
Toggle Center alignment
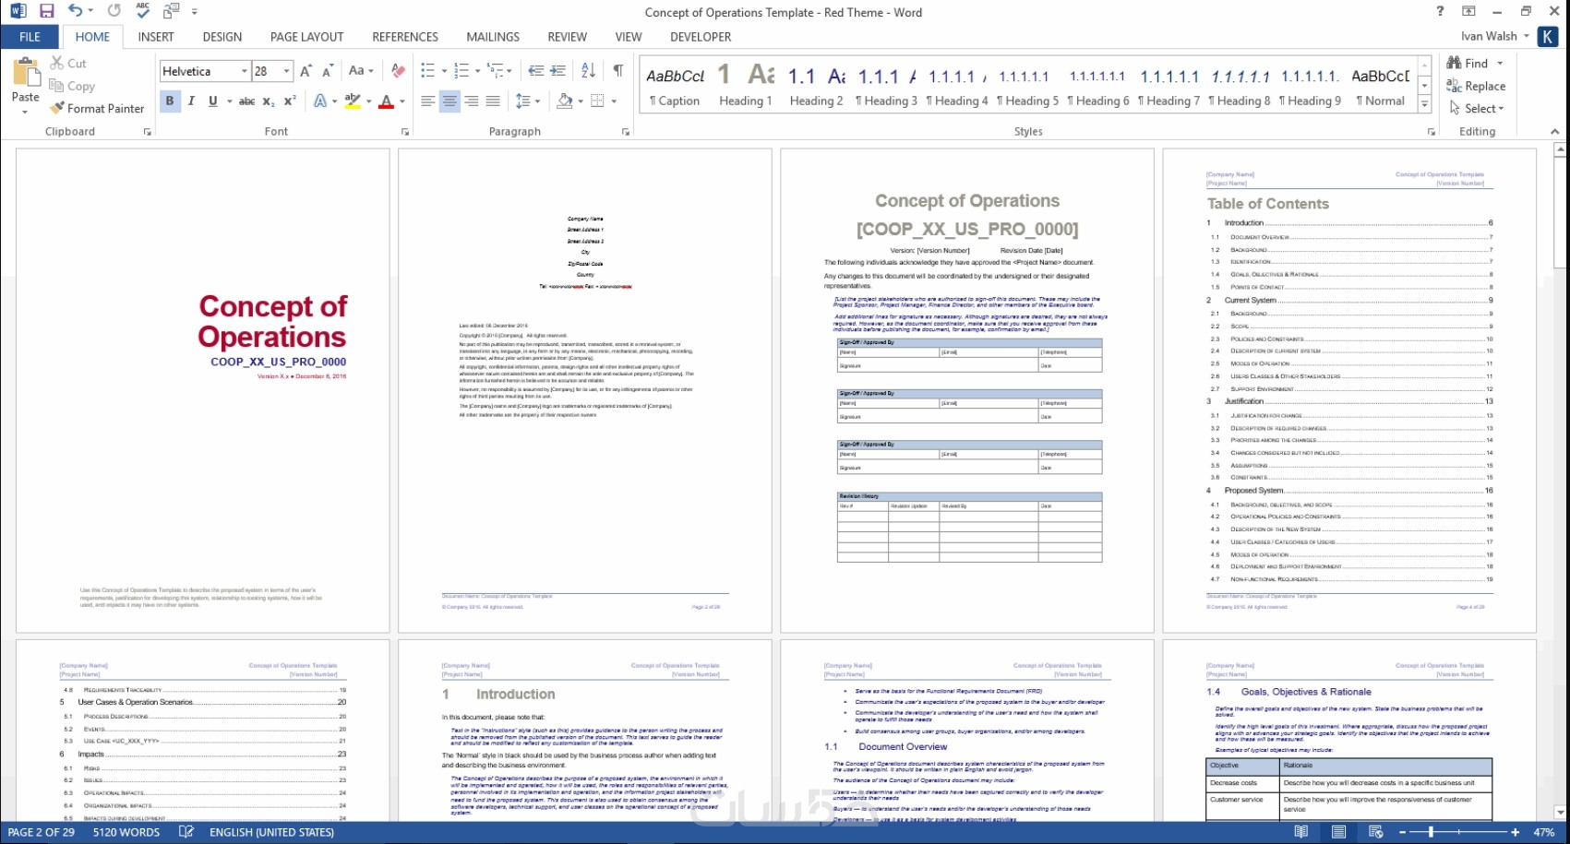point(449,101)
